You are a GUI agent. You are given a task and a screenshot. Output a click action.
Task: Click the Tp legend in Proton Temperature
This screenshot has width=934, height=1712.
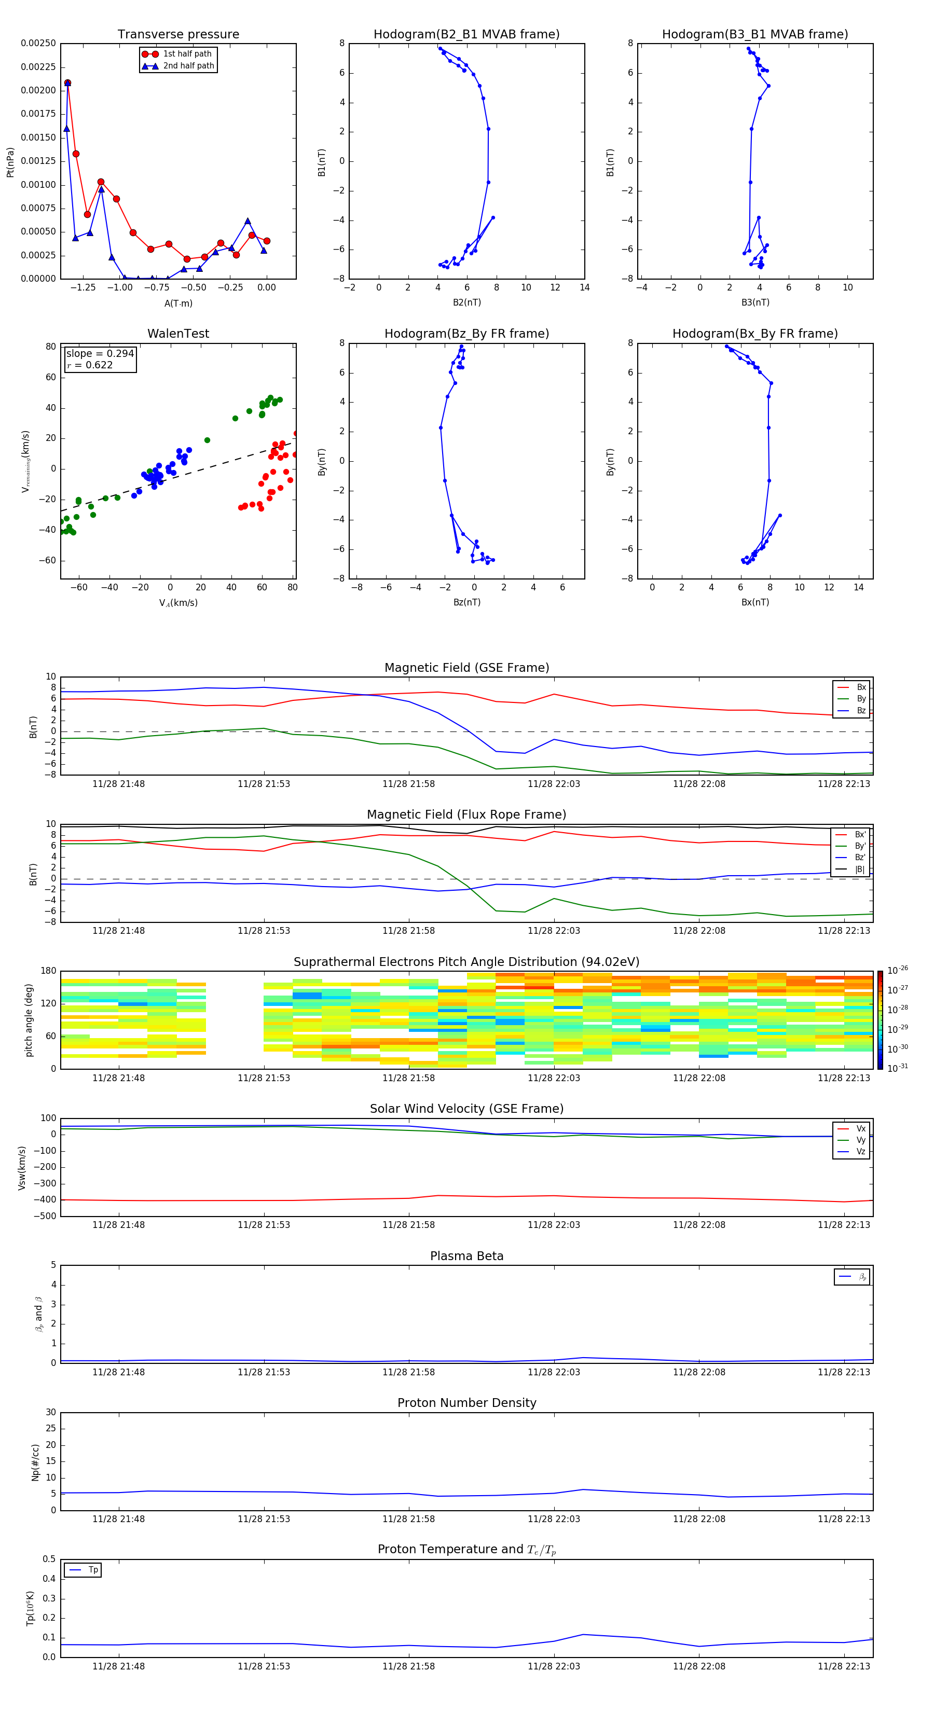point(83,1570)
